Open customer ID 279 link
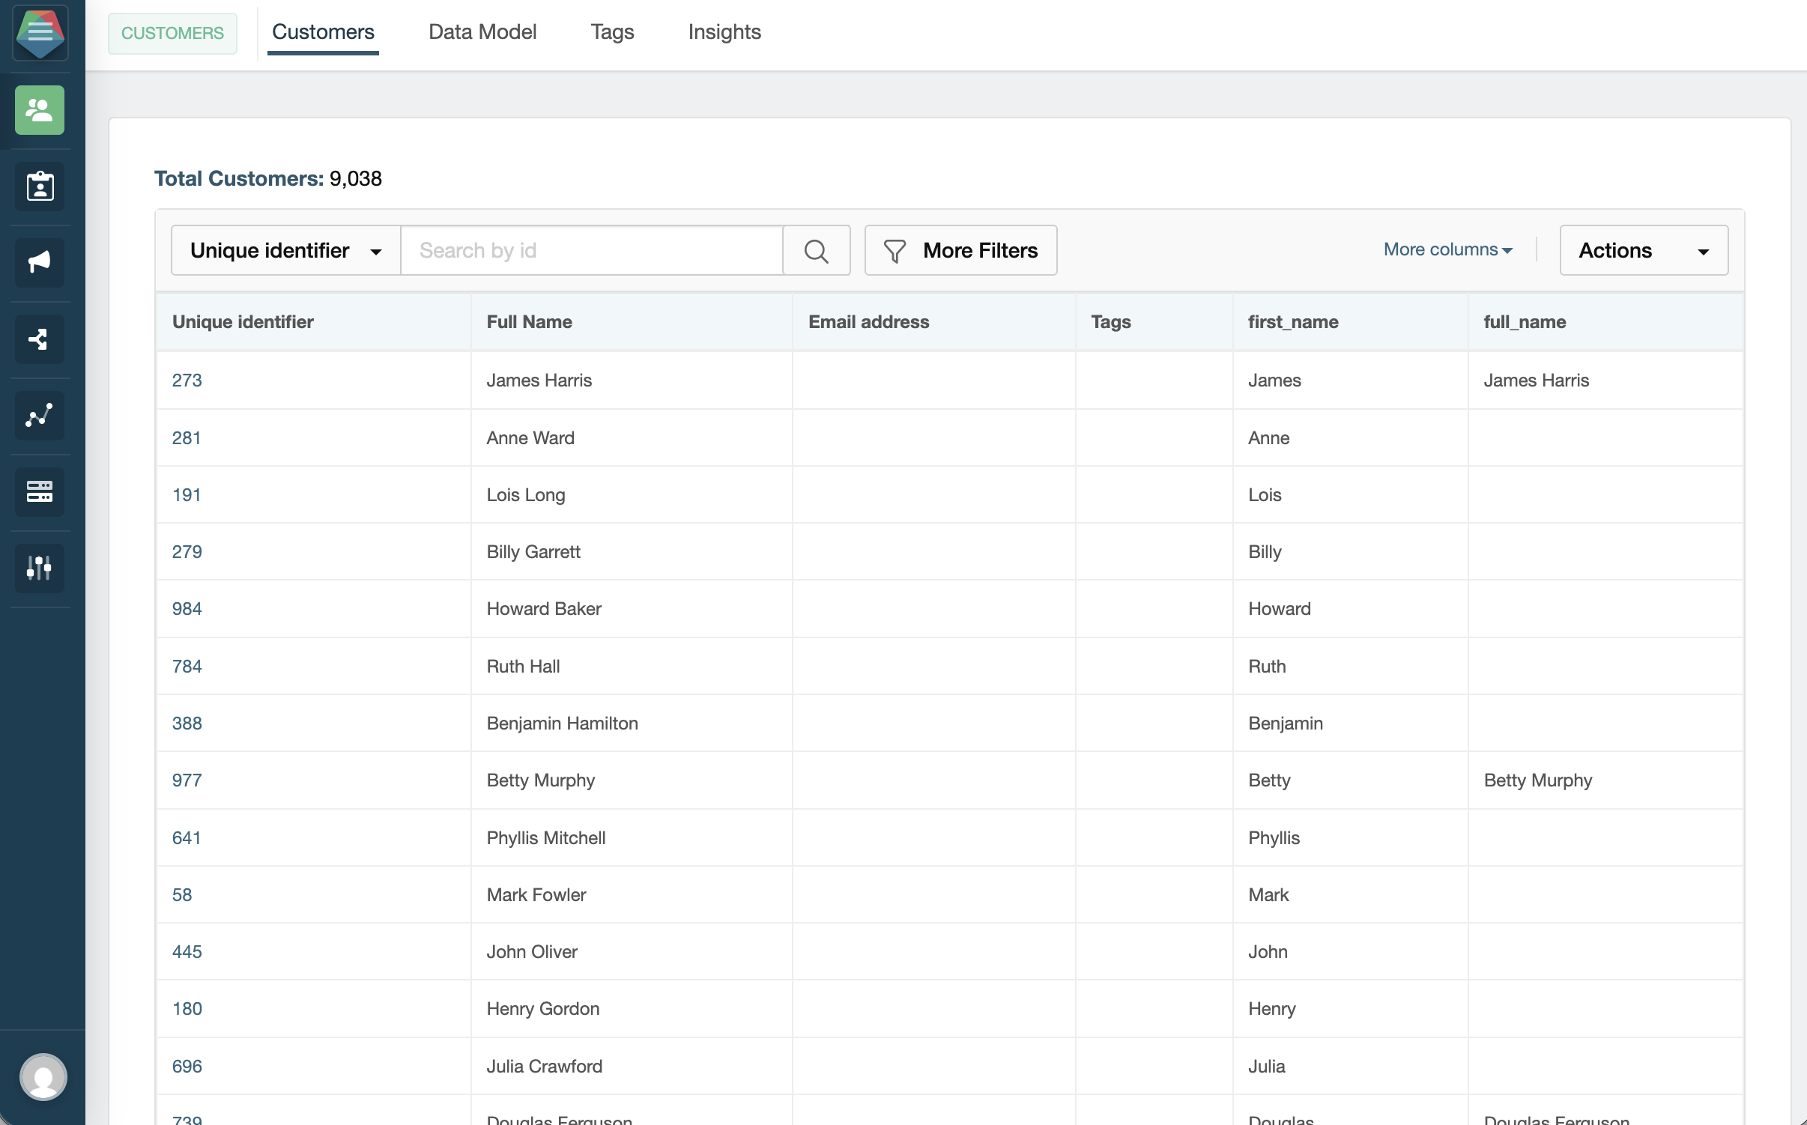The width and height of the screenshot is (1807, 1125). [187, 552]
